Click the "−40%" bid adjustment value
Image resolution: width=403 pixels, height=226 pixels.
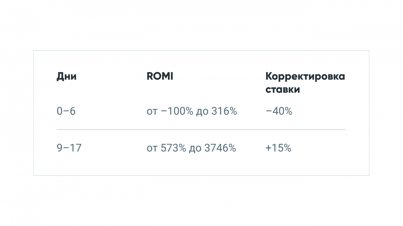(x=279, y=111)
